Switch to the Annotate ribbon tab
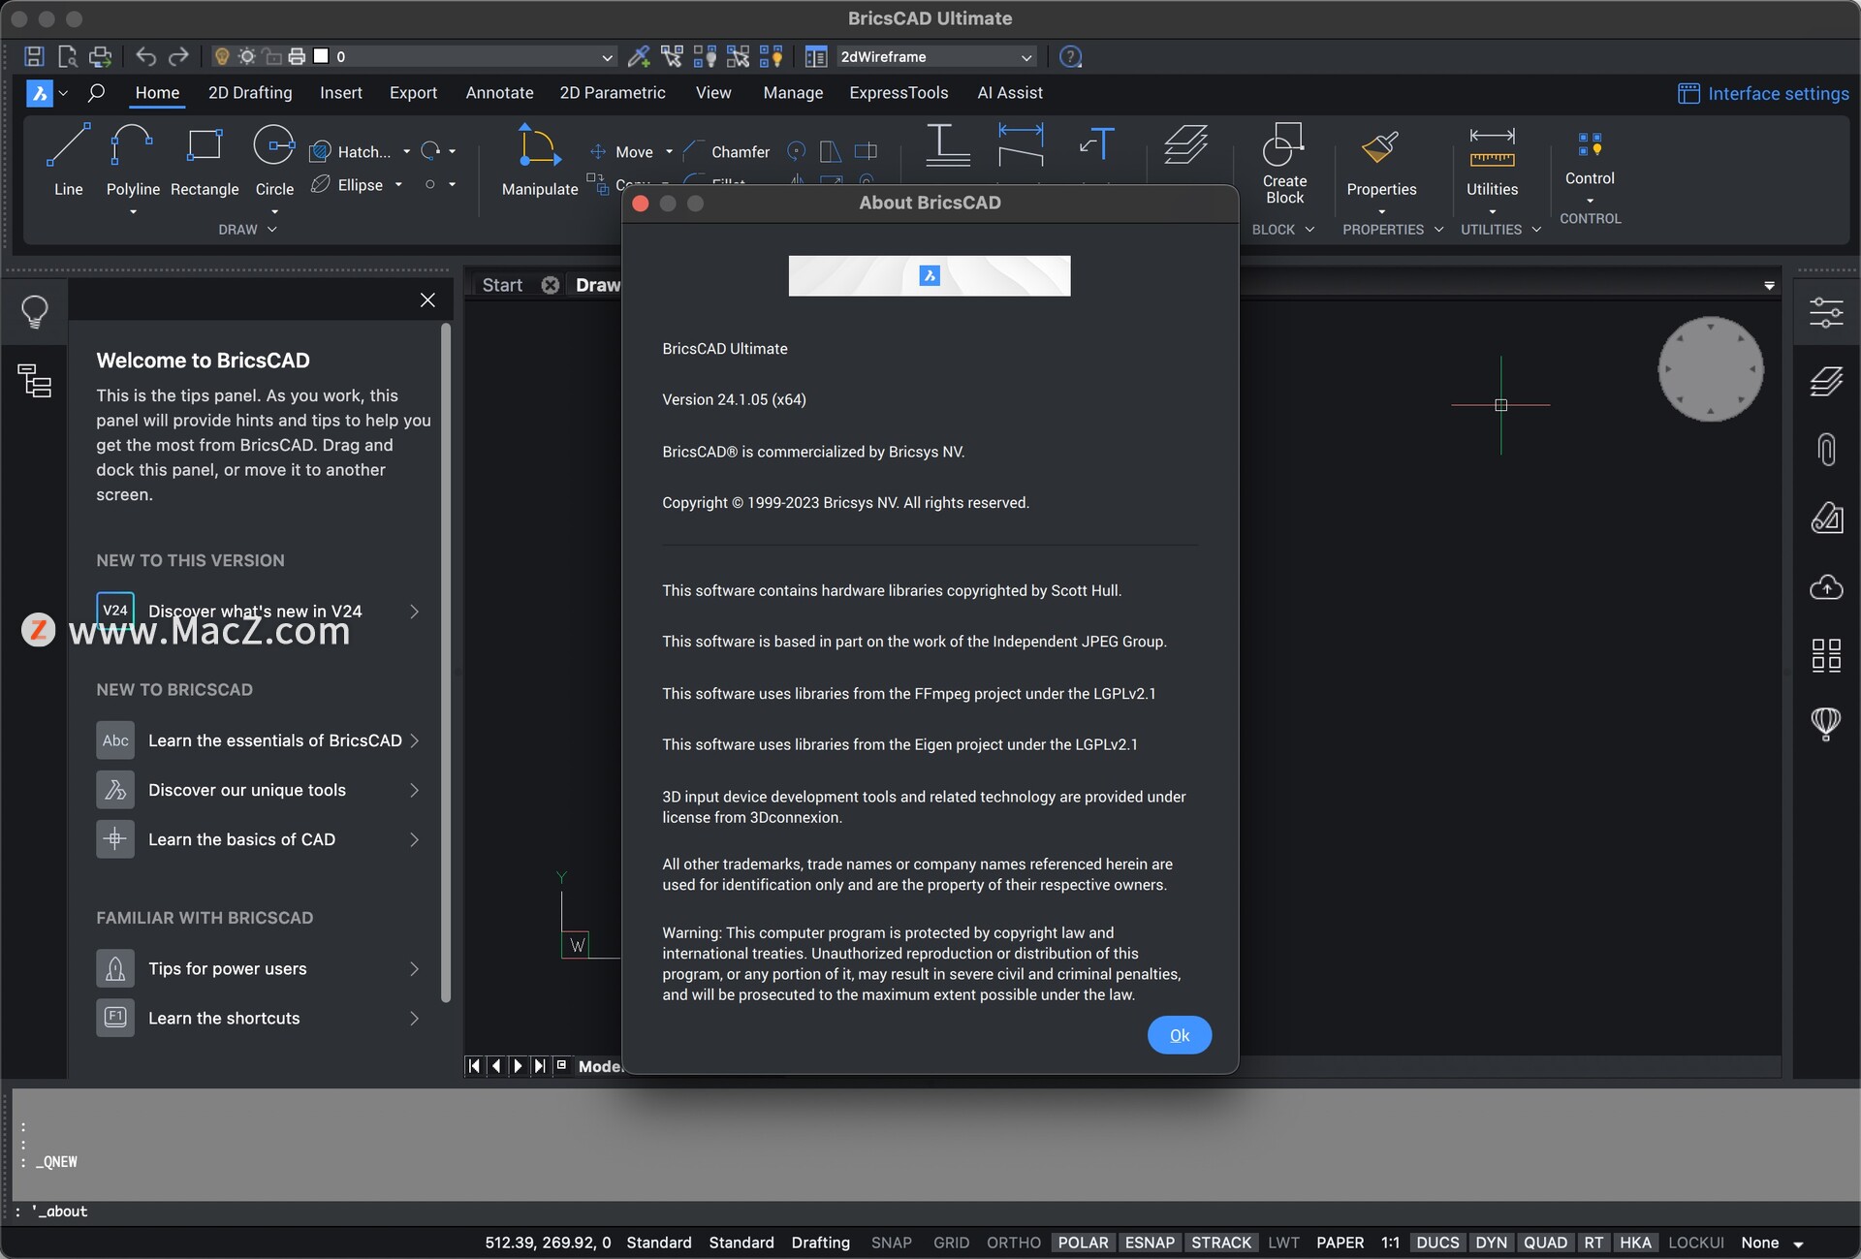The image size is (1861, 1259). (499, 93)
